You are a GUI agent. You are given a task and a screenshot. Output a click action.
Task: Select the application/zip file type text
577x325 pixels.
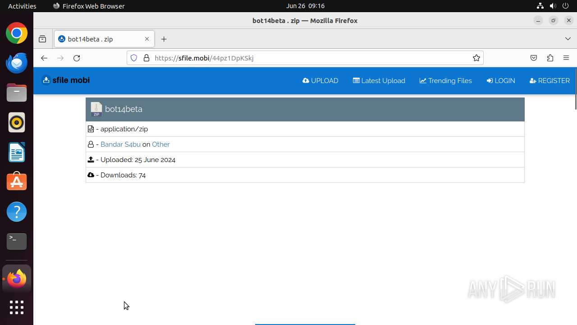(124, 129)
